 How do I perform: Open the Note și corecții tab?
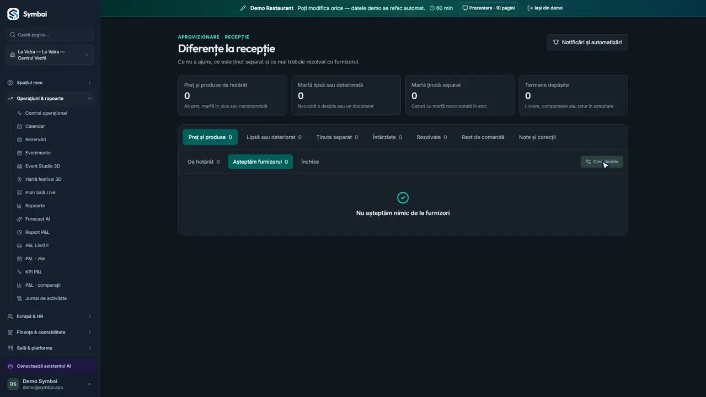click(x=537, y=137)
